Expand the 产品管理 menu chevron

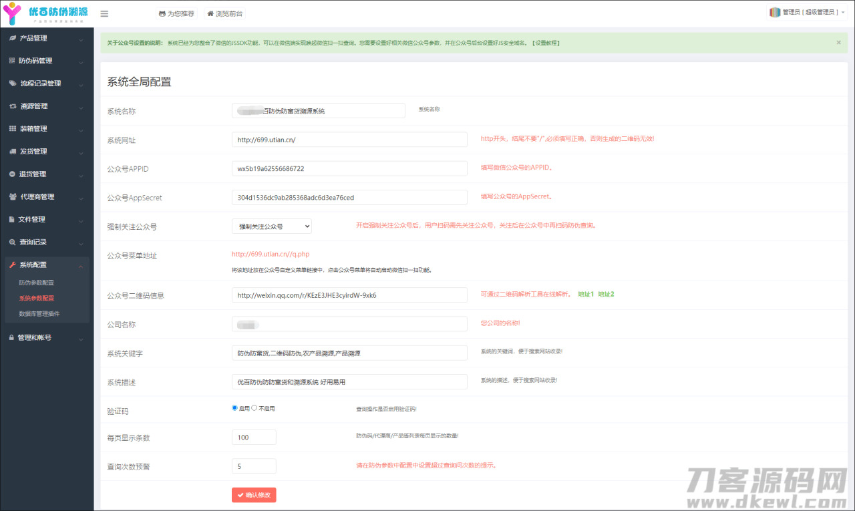(x=81, y=39)
